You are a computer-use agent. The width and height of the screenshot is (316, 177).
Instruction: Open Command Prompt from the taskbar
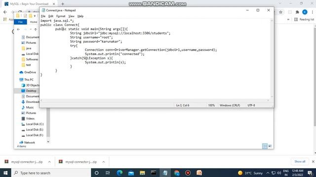[x=154, y=173]
